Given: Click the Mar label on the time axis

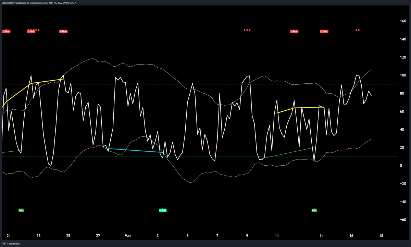Looking at the screenshot, I should 128,236.
